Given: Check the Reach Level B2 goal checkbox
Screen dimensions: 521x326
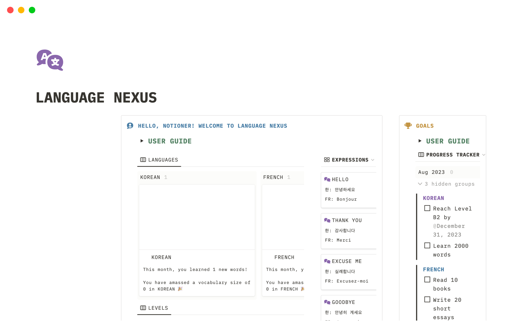Looking at the screenshot, I should 427,208.
